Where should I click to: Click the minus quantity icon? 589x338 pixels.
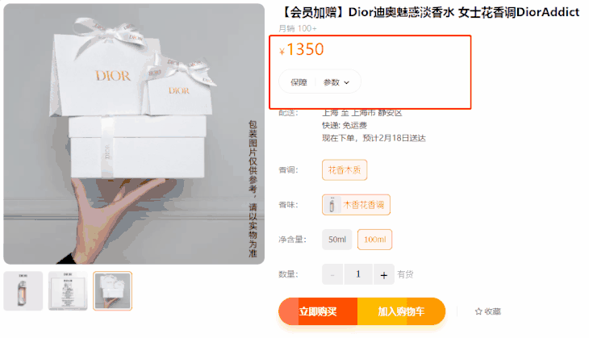click(x=332, y=274)
